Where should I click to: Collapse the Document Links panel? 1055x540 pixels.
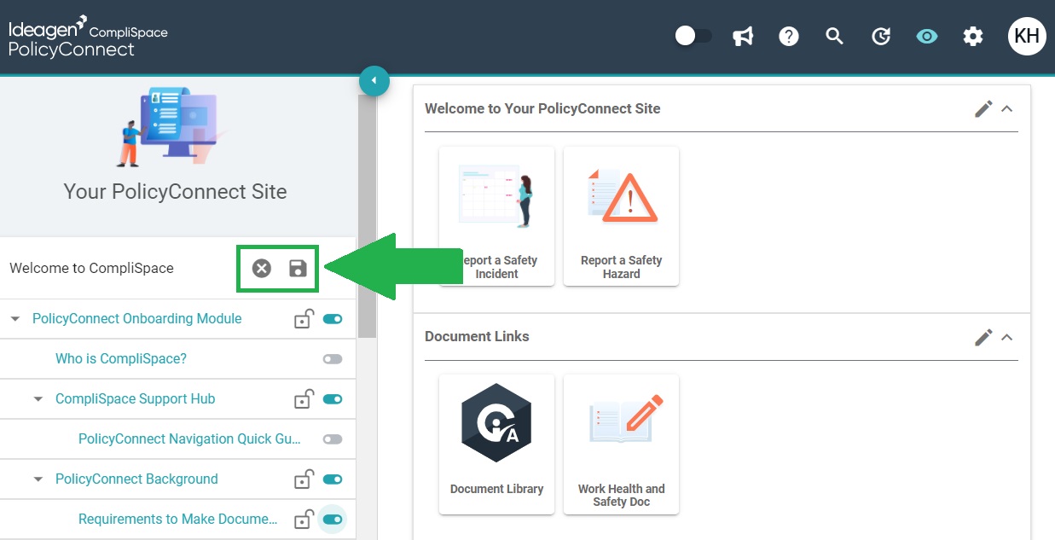[x=1007, y=337]
